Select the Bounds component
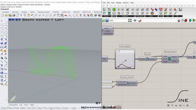This screenshot has width=196, height=110. click(x=148, y=59)
